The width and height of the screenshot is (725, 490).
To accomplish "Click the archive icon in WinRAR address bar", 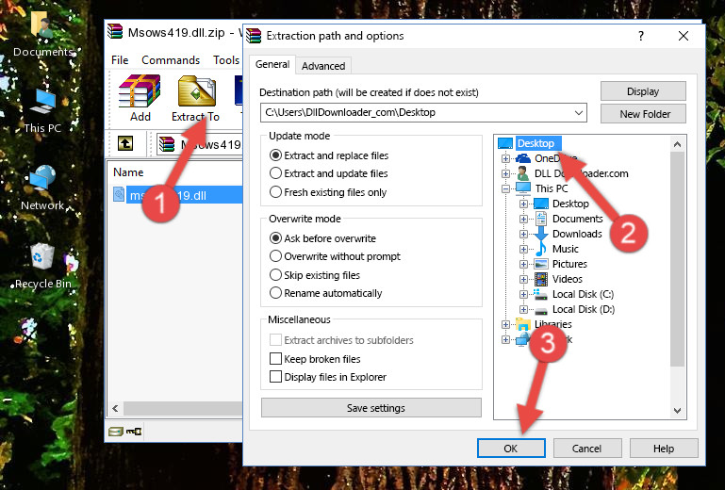I will pyautogui.click(x=167, y=144).
